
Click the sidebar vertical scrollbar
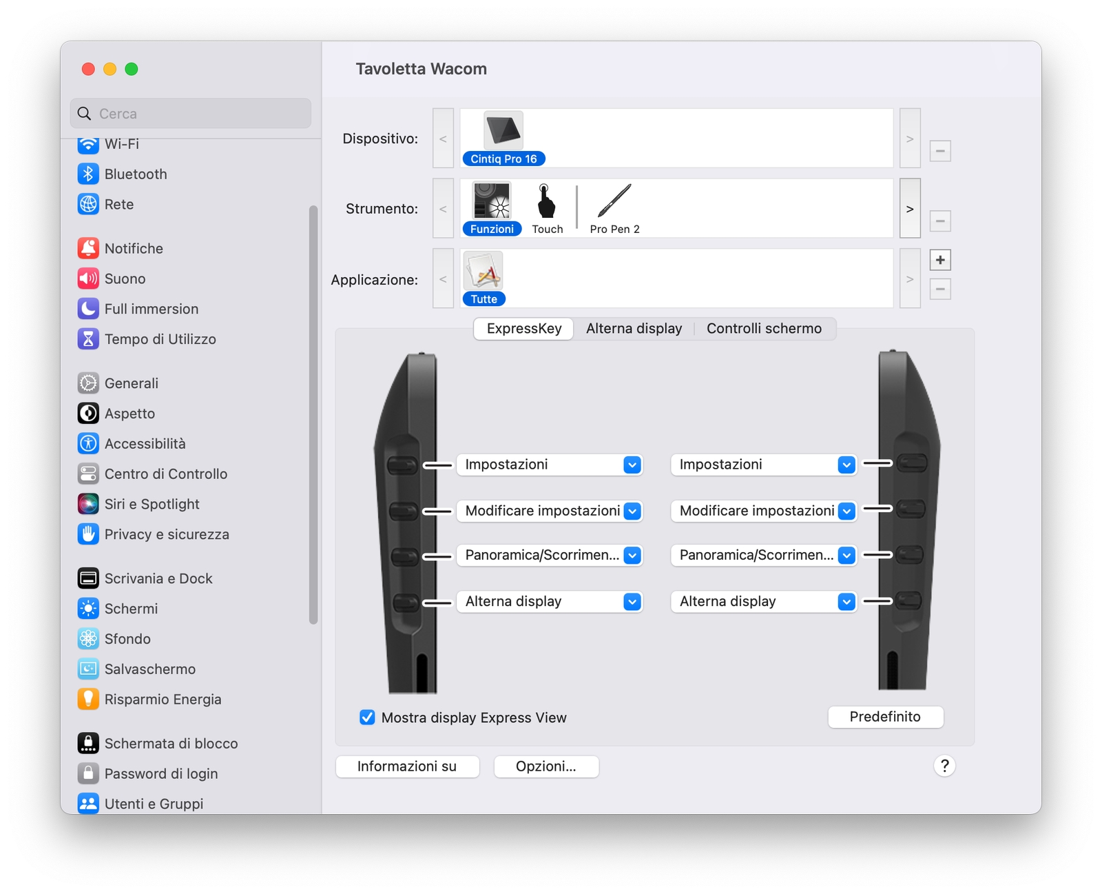(313, 415)
